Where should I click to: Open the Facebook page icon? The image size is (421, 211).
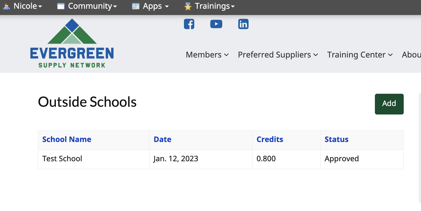tap(189, 24)
